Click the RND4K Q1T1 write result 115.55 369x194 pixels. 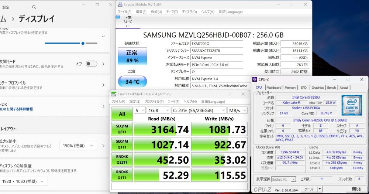pyautogui.click(x=219, y=175)
